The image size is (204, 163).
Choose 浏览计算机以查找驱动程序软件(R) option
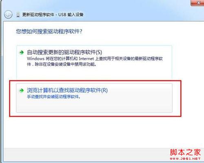coord(67,90)
